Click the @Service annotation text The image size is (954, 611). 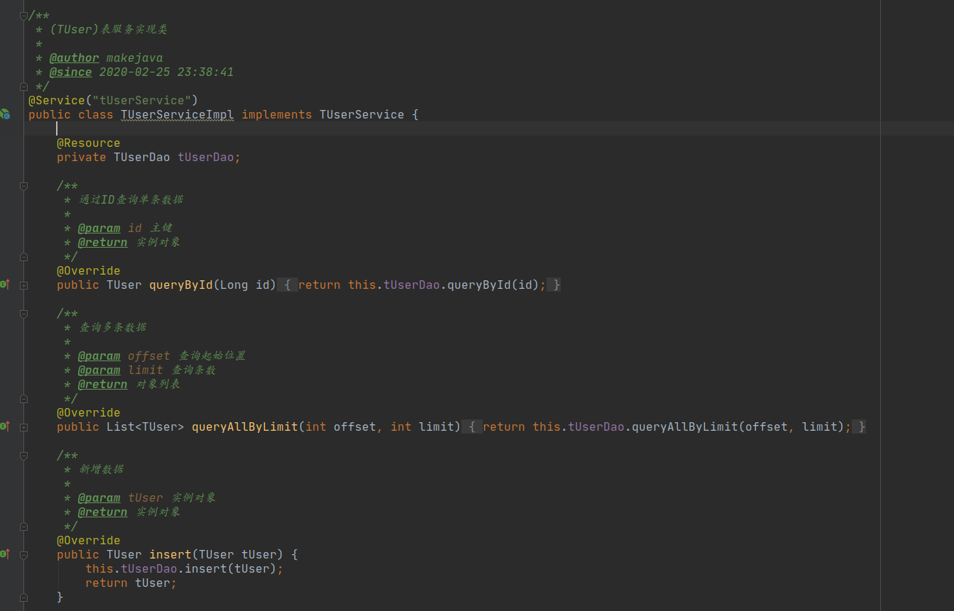(56, 100)
